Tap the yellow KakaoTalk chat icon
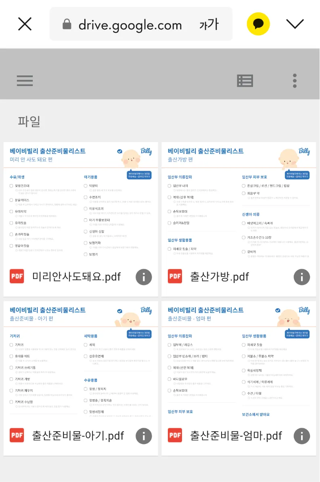320x482 pixels. tap(258, 24)
